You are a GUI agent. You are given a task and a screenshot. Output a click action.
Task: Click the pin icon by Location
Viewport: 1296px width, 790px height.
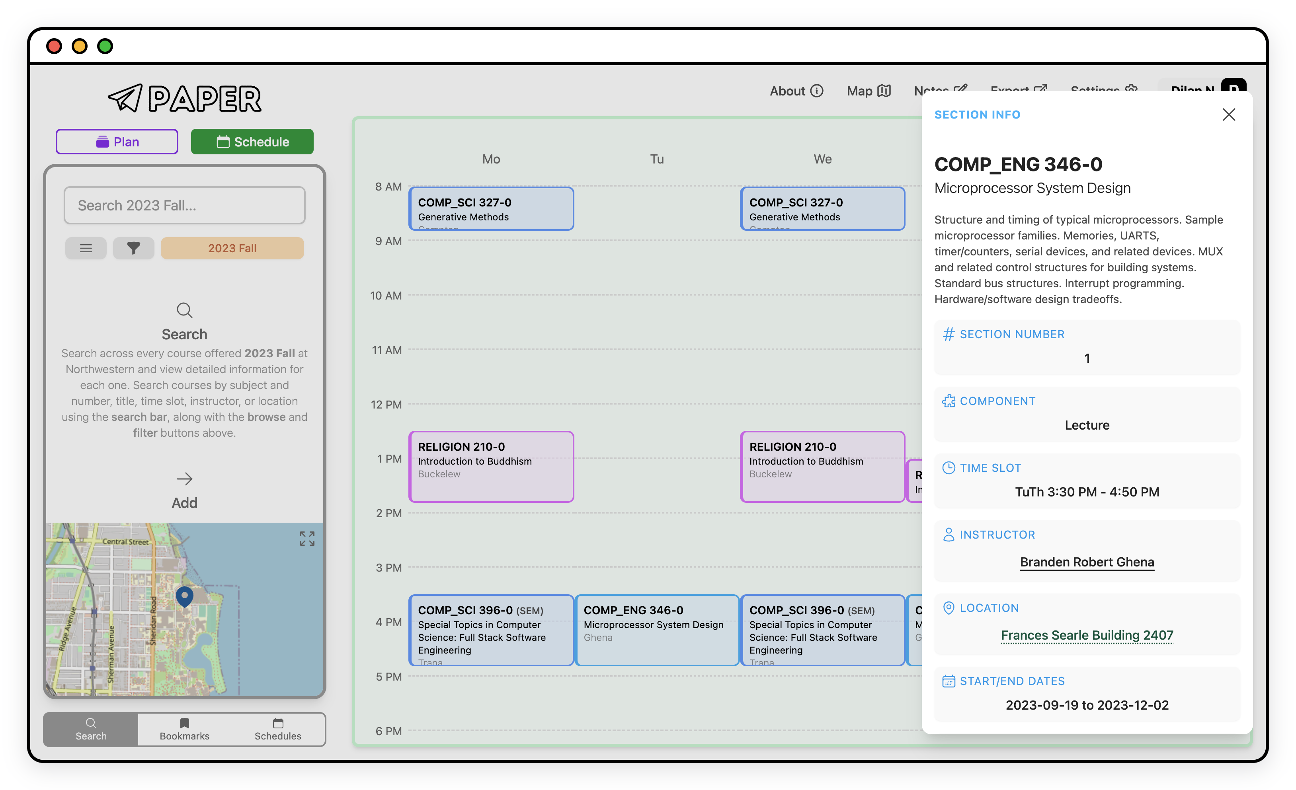[949, 607]
